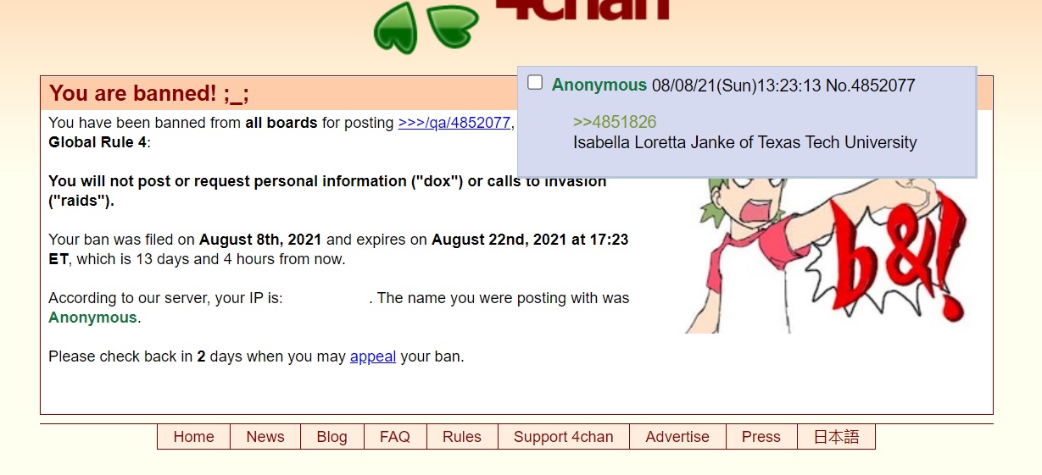Image resolution: width=1042 pixels, height=475 pixels.
Task: Click the "You are banned!" header bar
Action: coord(280,93)
